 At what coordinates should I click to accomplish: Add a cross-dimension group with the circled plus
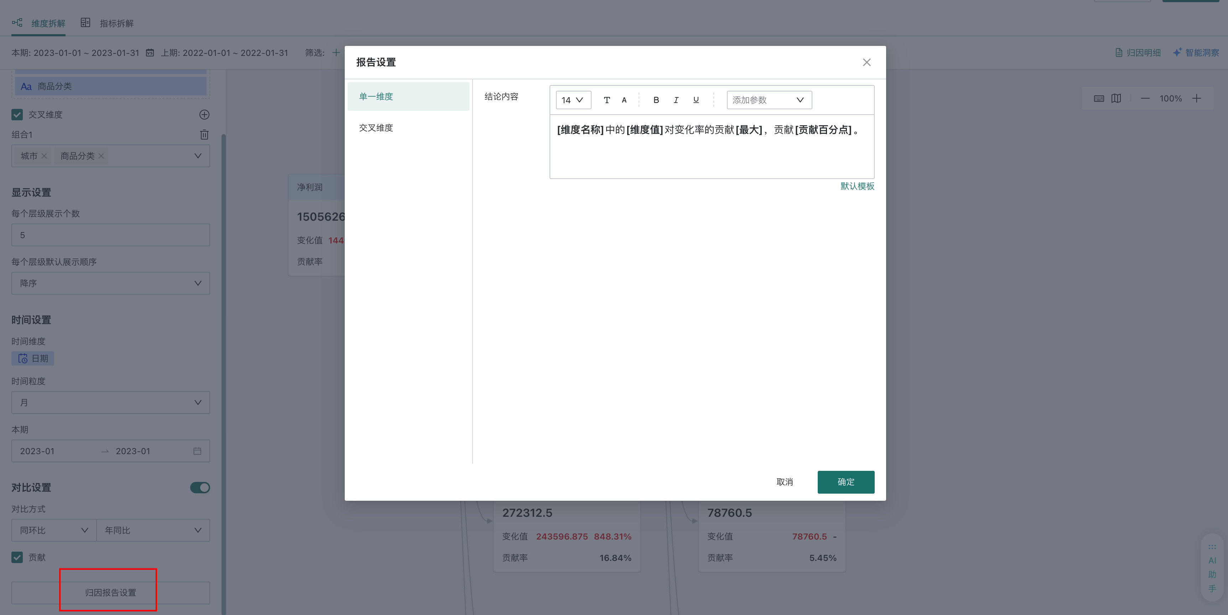point(204,114)
